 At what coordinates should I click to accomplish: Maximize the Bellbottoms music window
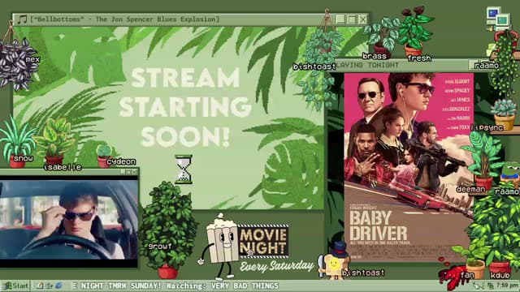coord(352,19)
